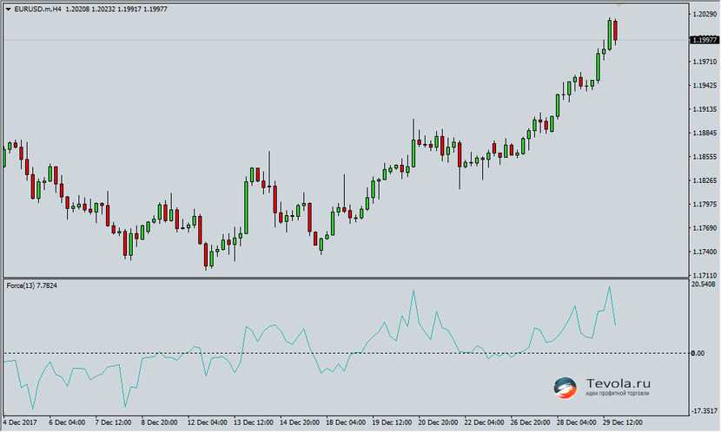Click the Tevola.ru globe logo icon
The height and width of the screenshot is (432, 721).
[565, 388]
